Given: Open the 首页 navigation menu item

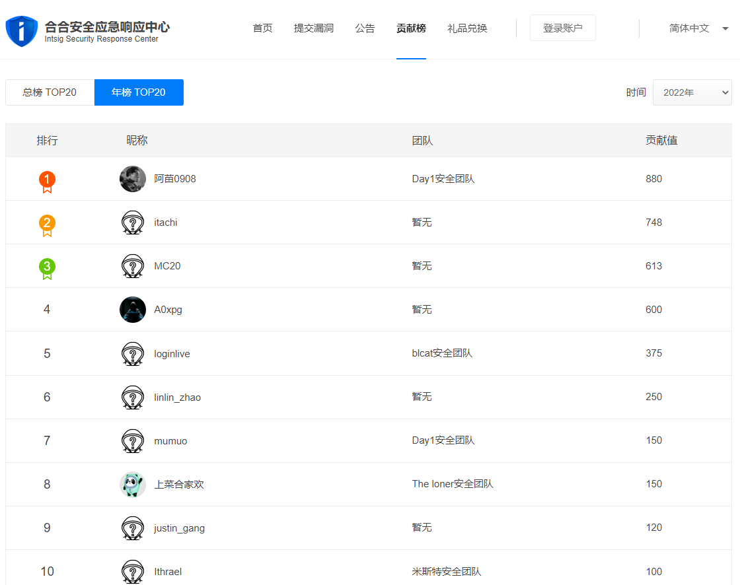Looking at the screenshot, I should [x=262, y=28].
